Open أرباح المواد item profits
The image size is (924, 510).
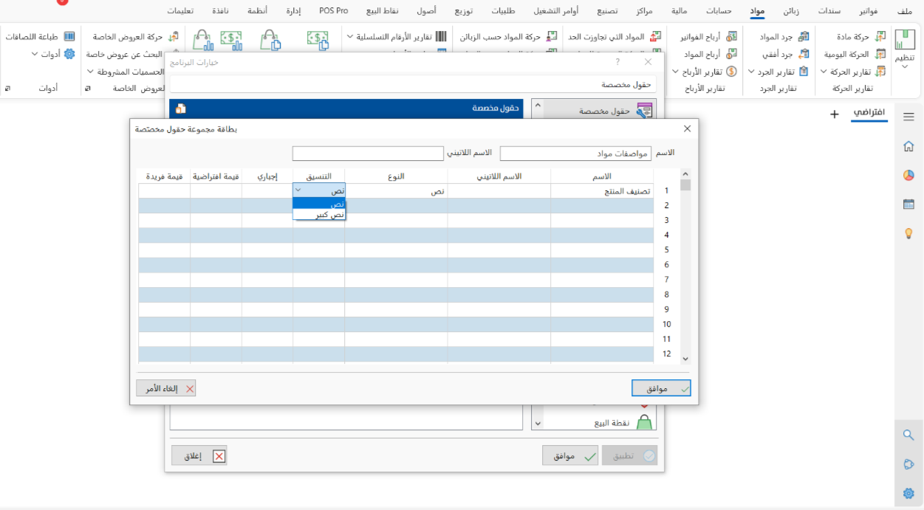tap(711, 54)
